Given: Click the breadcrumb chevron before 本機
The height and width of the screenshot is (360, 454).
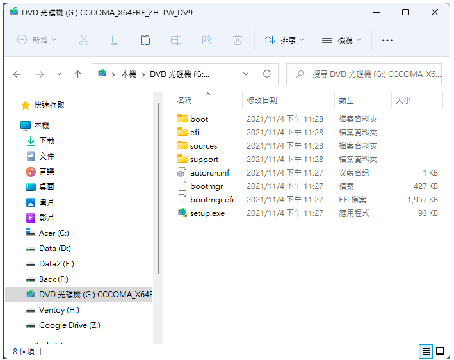Looking at the screenshot, I should (x=113, y=75).
